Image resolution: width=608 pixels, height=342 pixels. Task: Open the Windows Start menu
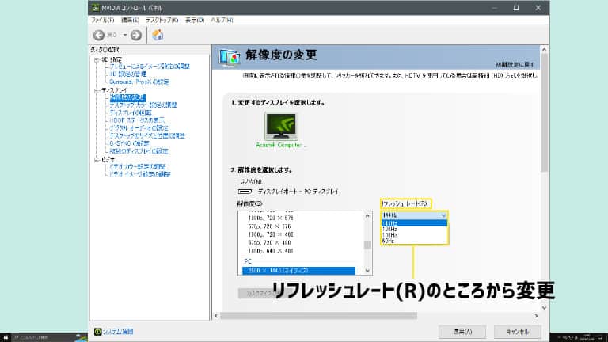click(6, 337)
